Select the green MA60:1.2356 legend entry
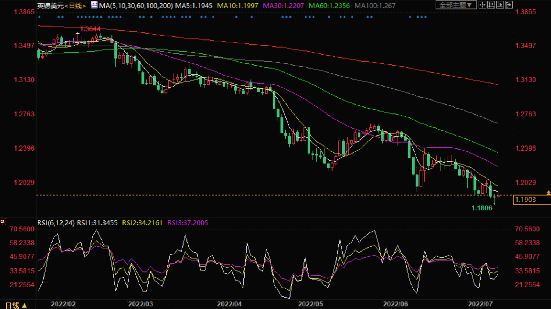 329,6
